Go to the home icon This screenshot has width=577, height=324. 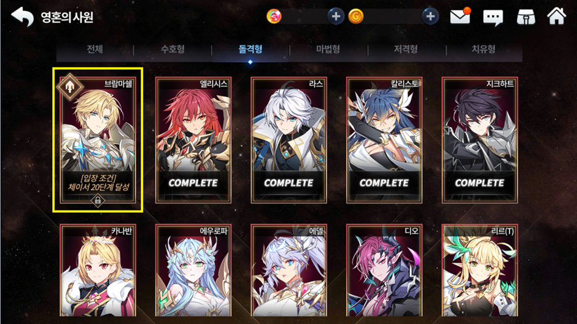556,16
